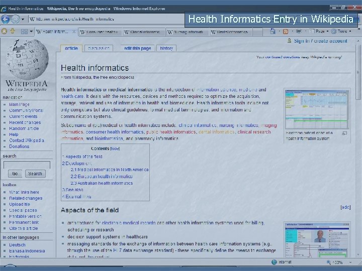Open the Tools menu dropdown
The image size is (362, 271).
click(341, 31)
